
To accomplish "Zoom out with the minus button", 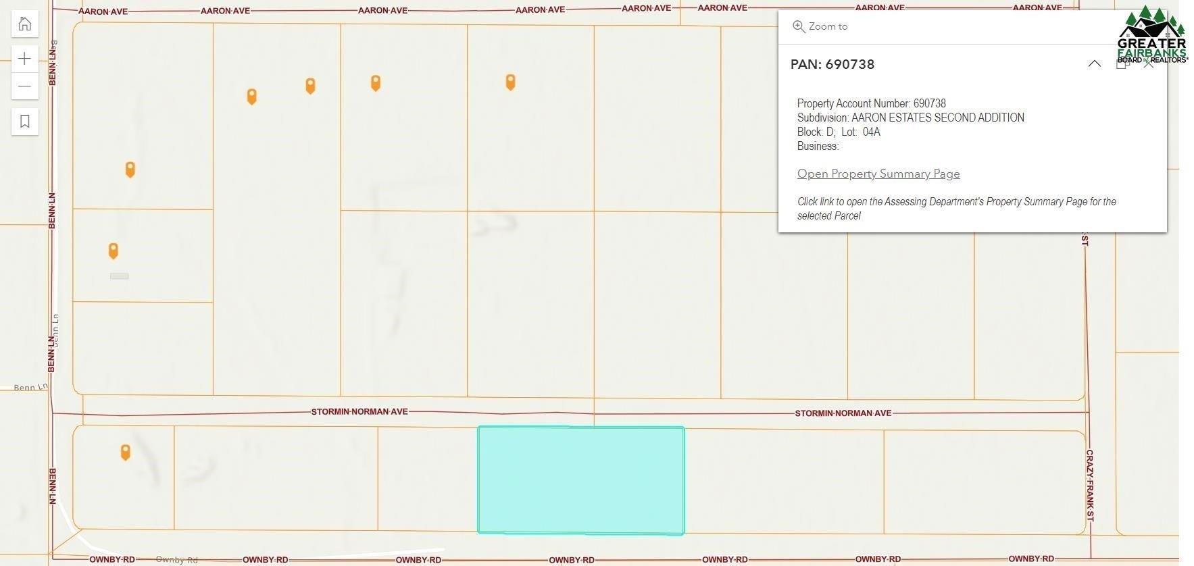I will [x=25, y=86].
